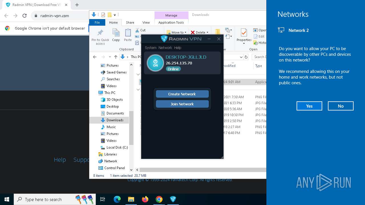
Task: Click Explorer quick access New folder icon
Action: tap(109, 15)
